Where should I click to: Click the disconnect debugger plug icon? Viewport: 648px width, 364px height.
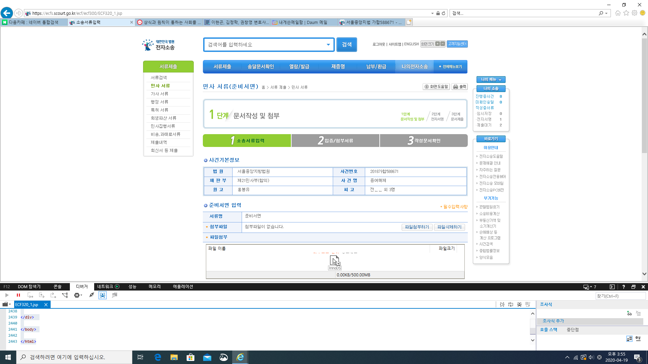point(91,295)
